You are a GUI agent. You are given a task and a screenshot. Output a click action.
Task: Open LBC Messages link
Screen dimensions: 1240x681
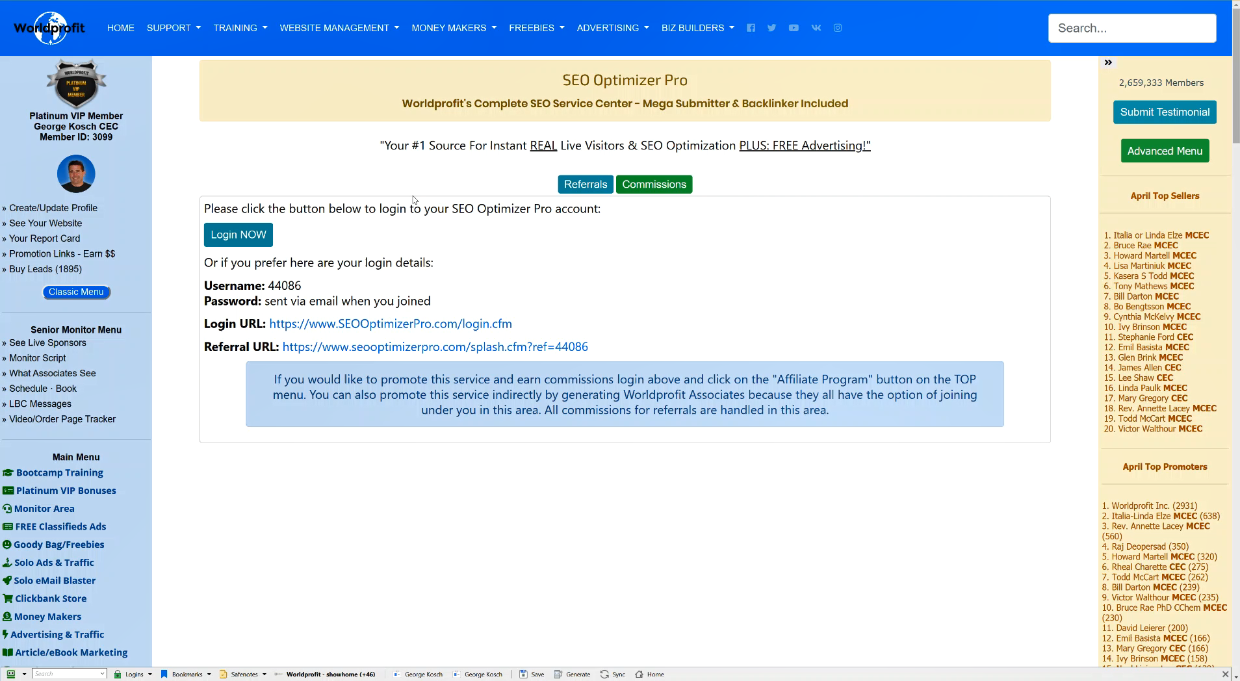pyautogui.click(x=40, y=404)
